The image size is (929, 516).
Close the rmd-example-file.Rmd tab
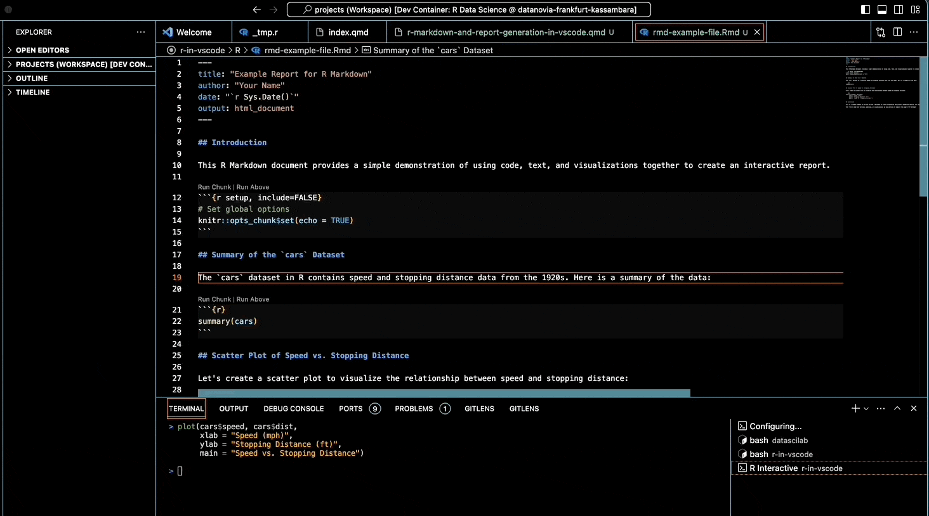(x=757, y=32)
